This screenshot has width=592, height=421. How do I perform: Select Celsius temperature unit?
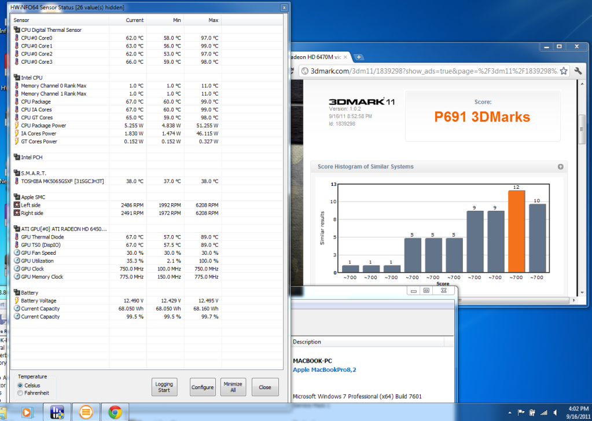tap(20, 385)
